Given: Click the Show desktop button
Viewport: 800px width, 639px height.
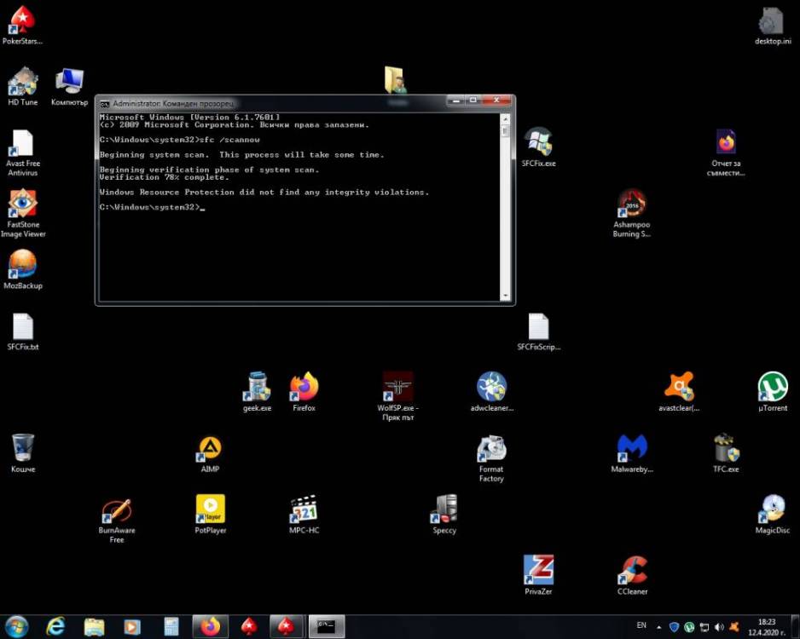Looking at the screenshot, I should [796, 627].
